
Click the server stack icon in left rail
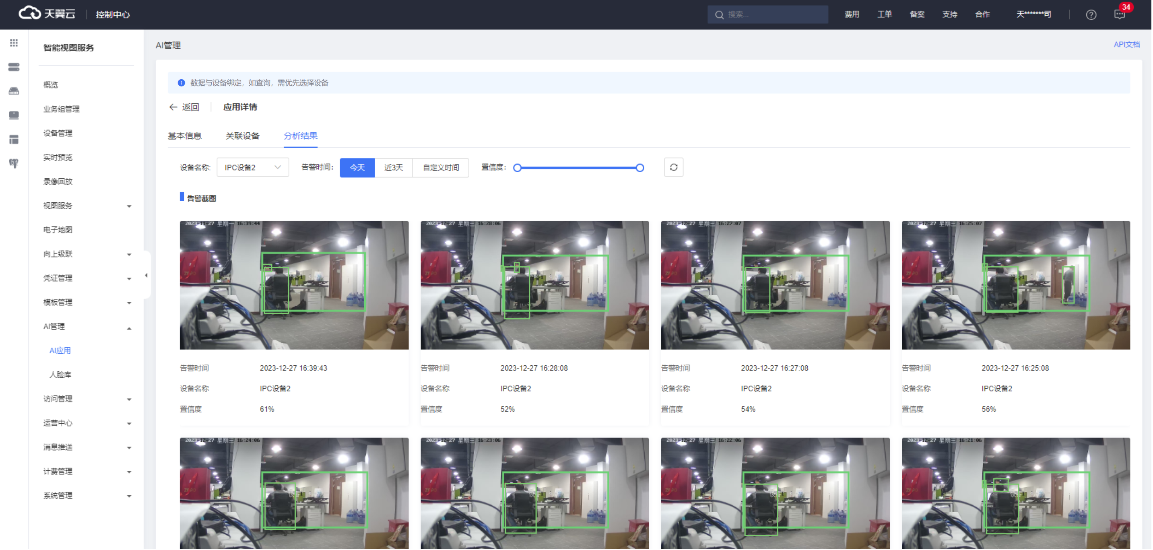tap(14, 67)
